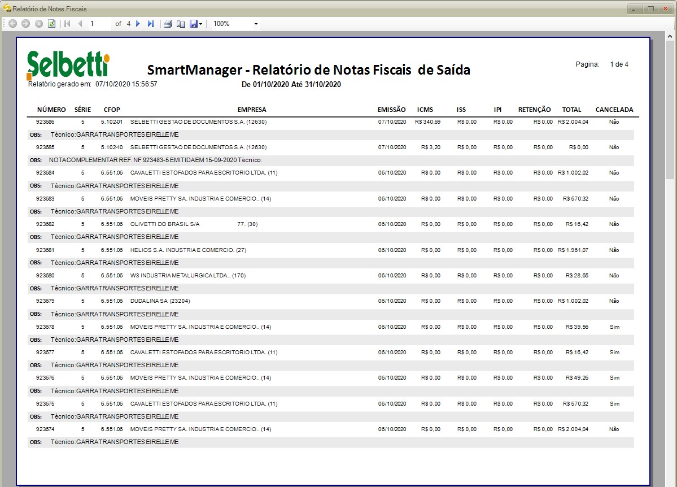Select invoice number 923674
677x487 pixels.
pyautogui.click(x=45, y=429)
